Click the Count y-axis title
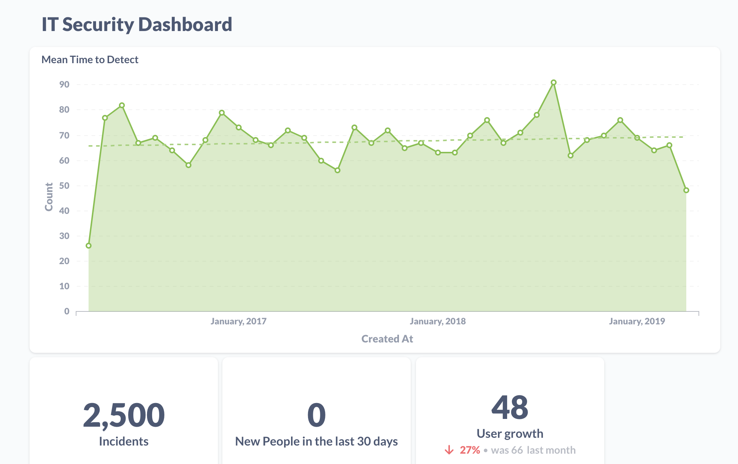This screenshot has height=464, width=738. click(x=49, y=197)
